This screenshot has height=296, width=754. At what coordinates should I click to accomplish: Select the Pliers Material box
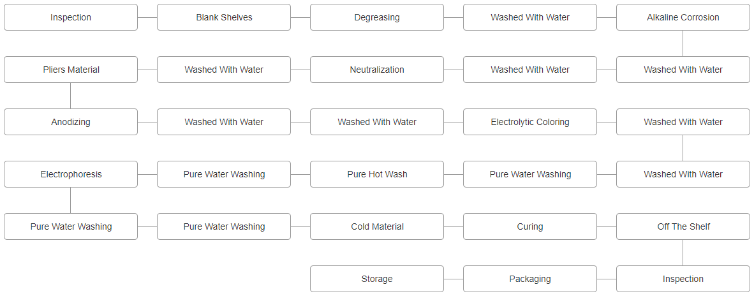click(x=71, y=70)
